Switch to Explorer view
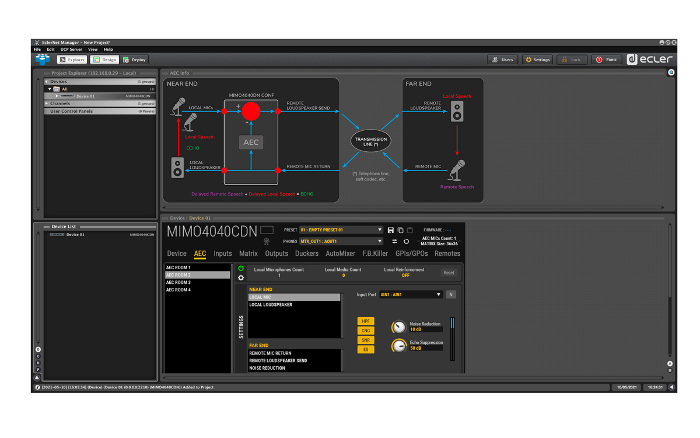 pos(72,60)
